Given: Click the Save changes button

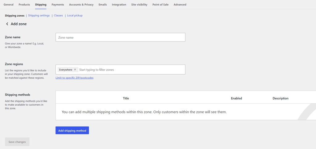Looking at the screenshot, I should point(17,142).
